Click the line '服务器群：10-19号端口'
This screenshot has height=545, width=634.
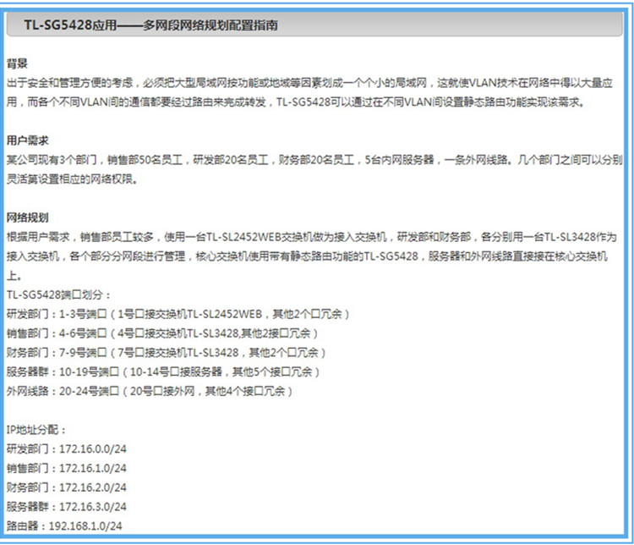pos(163,372)
